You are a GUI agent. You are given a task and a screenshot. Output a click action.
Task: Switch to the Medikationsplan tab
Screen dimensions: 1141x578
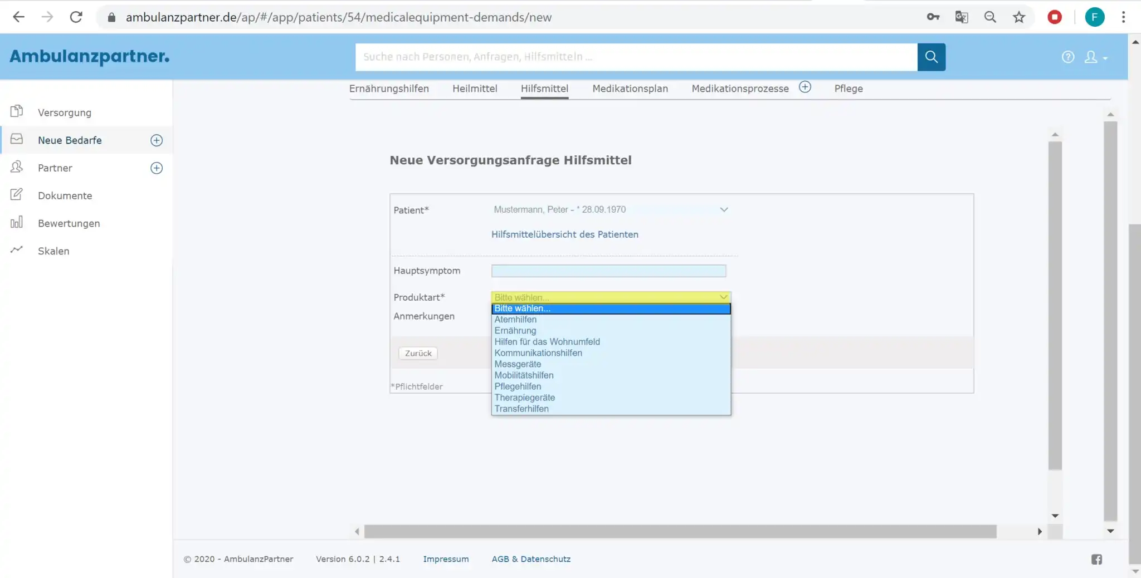630,89
